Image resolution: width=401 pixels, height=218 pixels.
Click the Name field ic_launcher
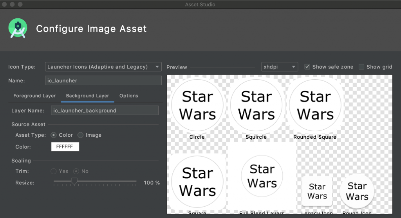coord(103,80)
